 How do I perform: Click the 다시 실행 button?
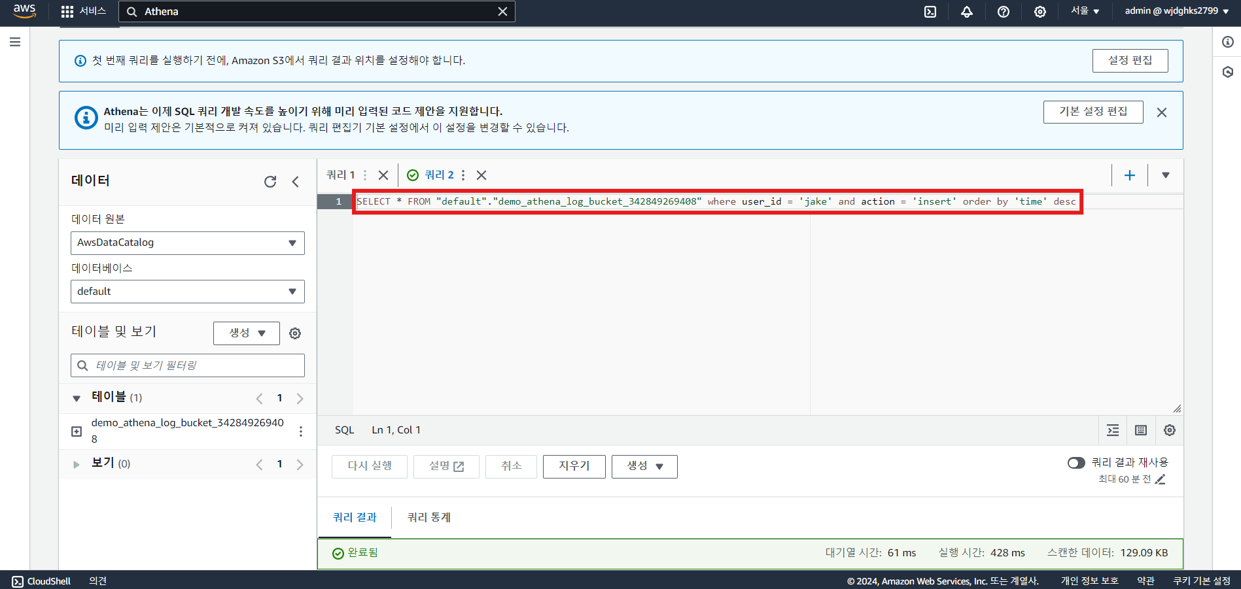tap(370, 466)
